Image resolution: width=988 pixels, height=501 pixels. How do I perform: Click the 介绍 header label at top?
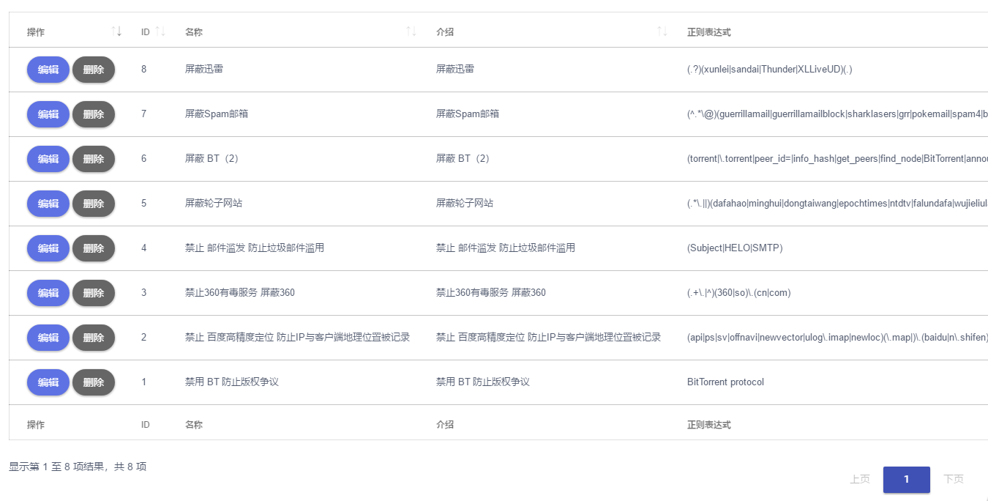445,32
